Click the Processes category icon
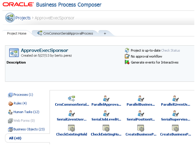This screenshot has height=145, width=195. coord(10,95)
